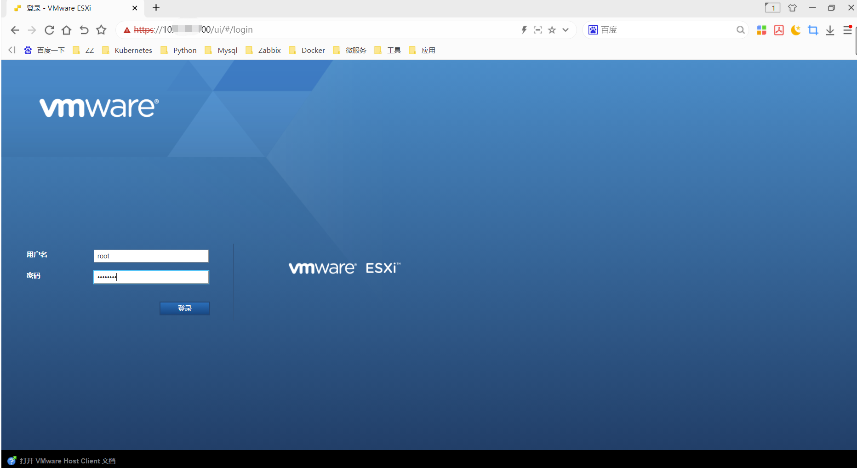Activate the screenshot crop tool icon
857x468 pixels.
[813, 30]
